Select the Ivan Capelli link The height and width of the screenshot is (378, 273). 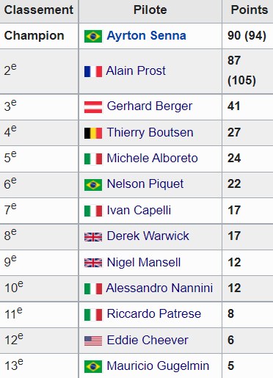click(x=139, y=211)
